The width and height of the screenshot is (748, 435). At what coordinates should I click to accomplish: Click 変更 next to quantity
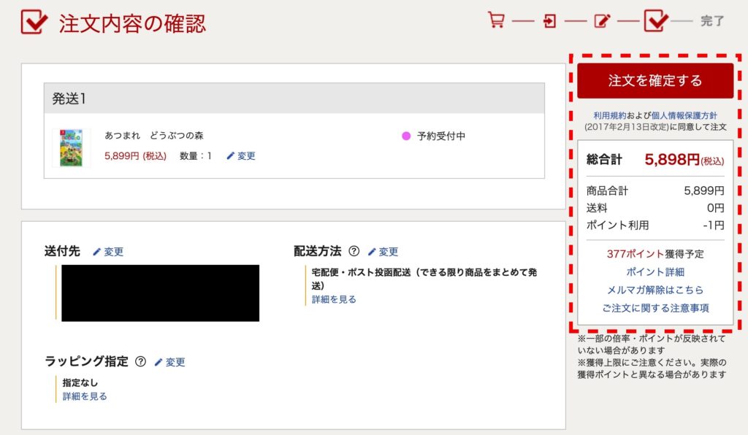(241, 155)
